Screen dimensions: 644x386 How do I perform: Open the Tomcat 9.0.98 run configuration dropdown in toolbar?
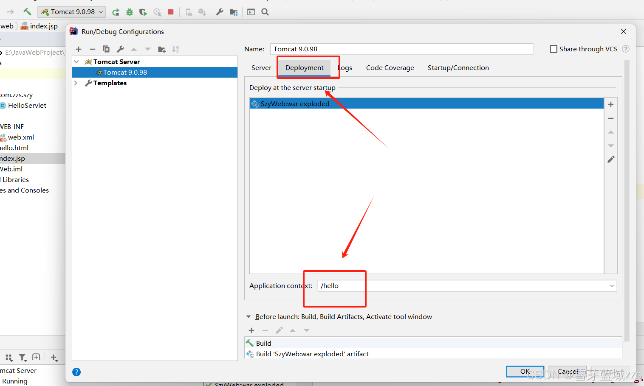(72, 12)
